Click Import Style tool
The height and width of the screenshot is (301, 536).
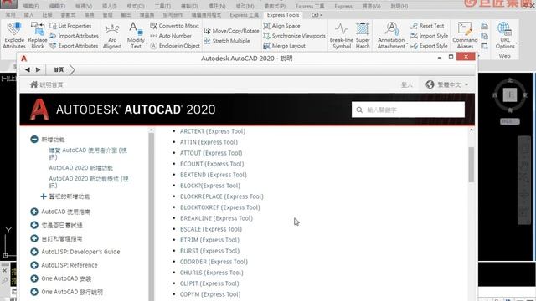430,35
